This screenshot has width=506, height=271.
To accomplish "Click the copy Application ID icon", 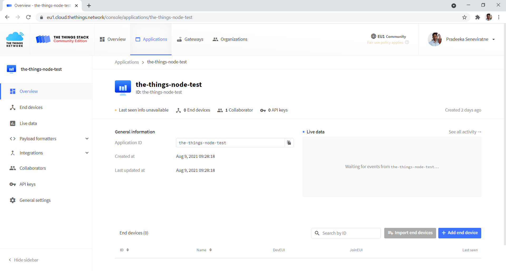I will click(289, 143).
